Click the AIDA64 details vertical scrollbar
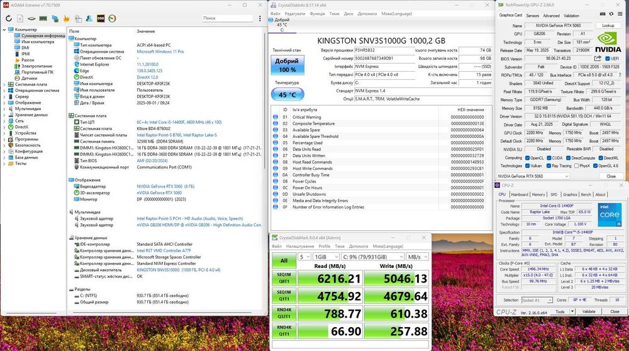The width and height of the screenshot is (629, 351). pos(265,100)
